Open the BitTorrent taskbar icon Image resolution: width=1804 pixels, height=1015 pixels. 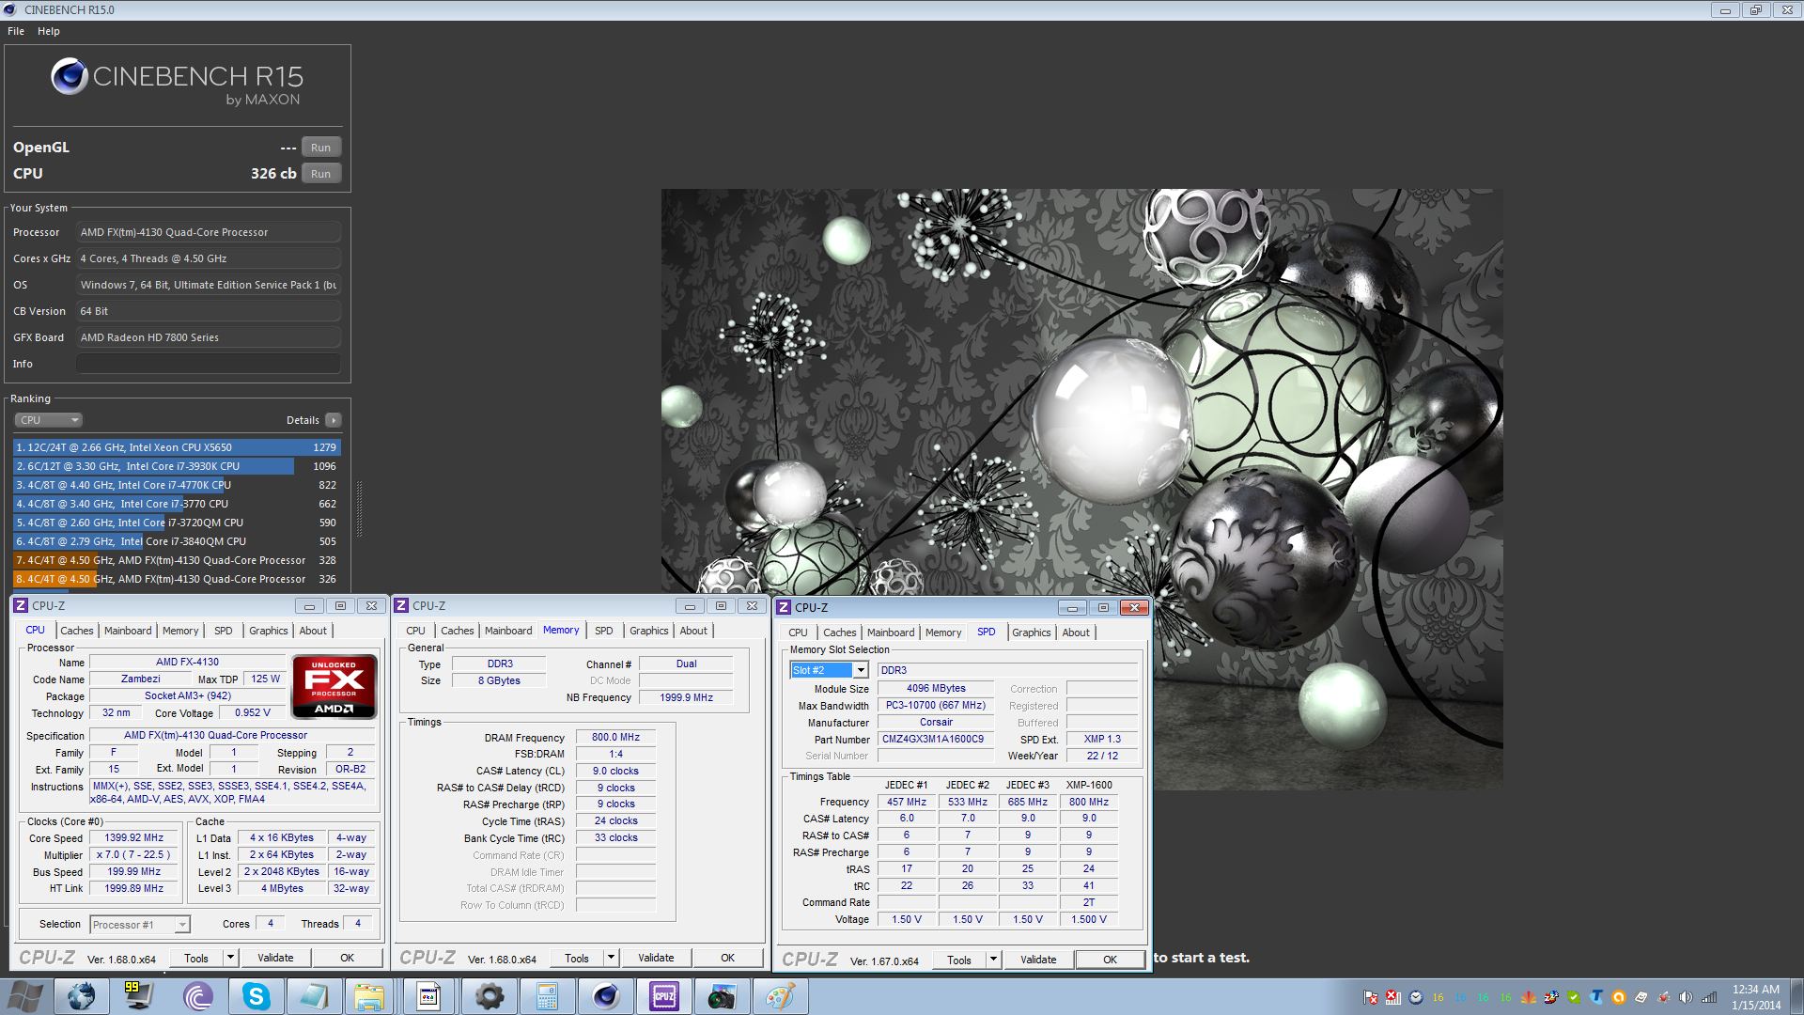point(197,996)
